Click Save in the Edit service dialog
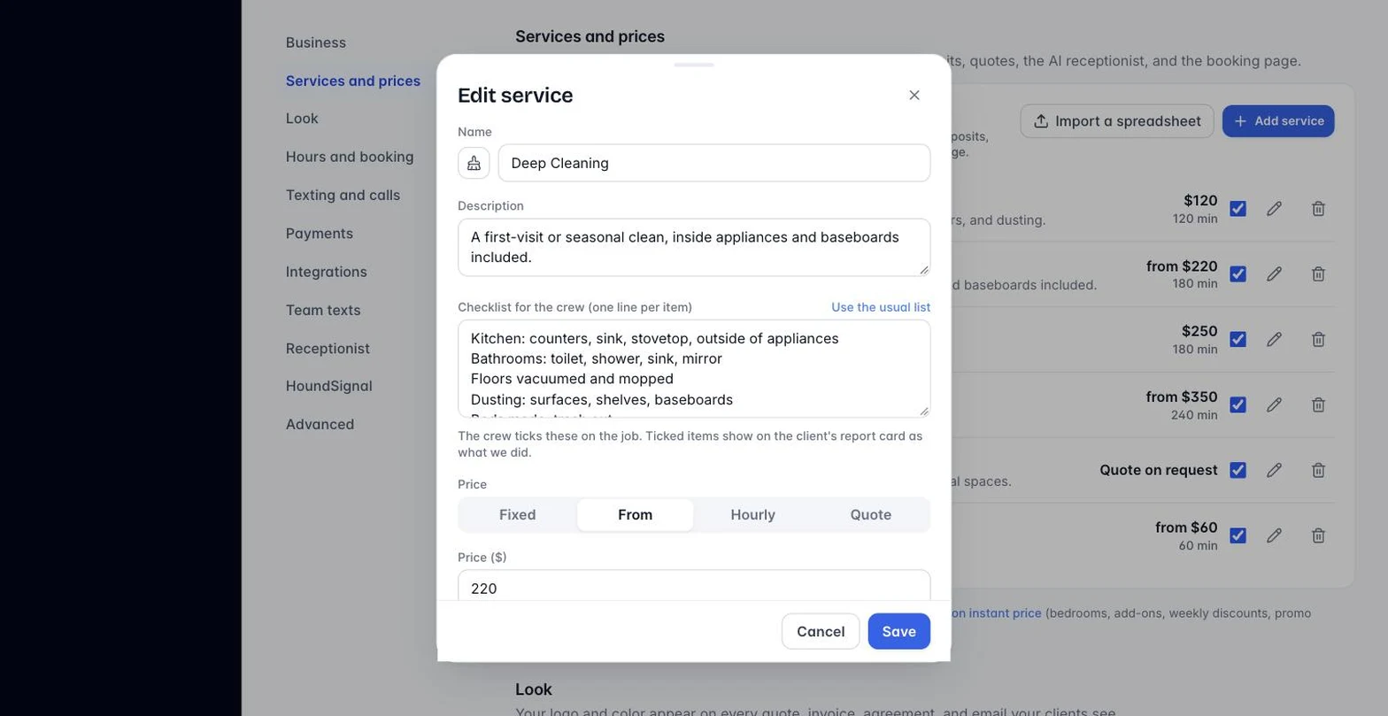 898,631
